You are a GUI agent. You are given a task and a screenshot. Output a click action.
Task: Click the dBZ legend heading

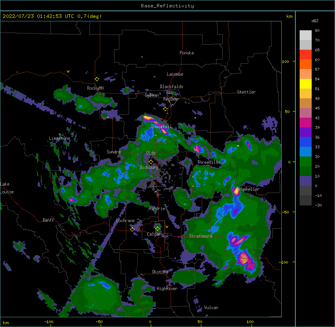315,21
